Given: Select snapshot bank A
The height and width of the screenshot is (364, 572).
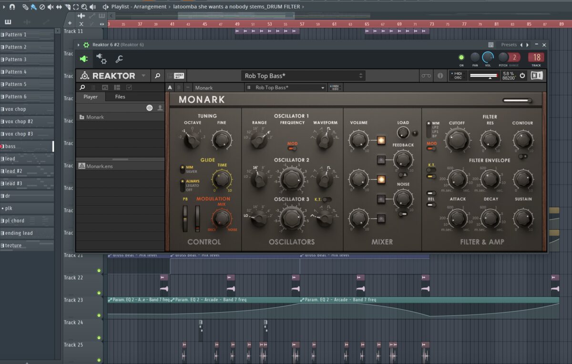Looking at the screenshot, I should coord(170,88).
